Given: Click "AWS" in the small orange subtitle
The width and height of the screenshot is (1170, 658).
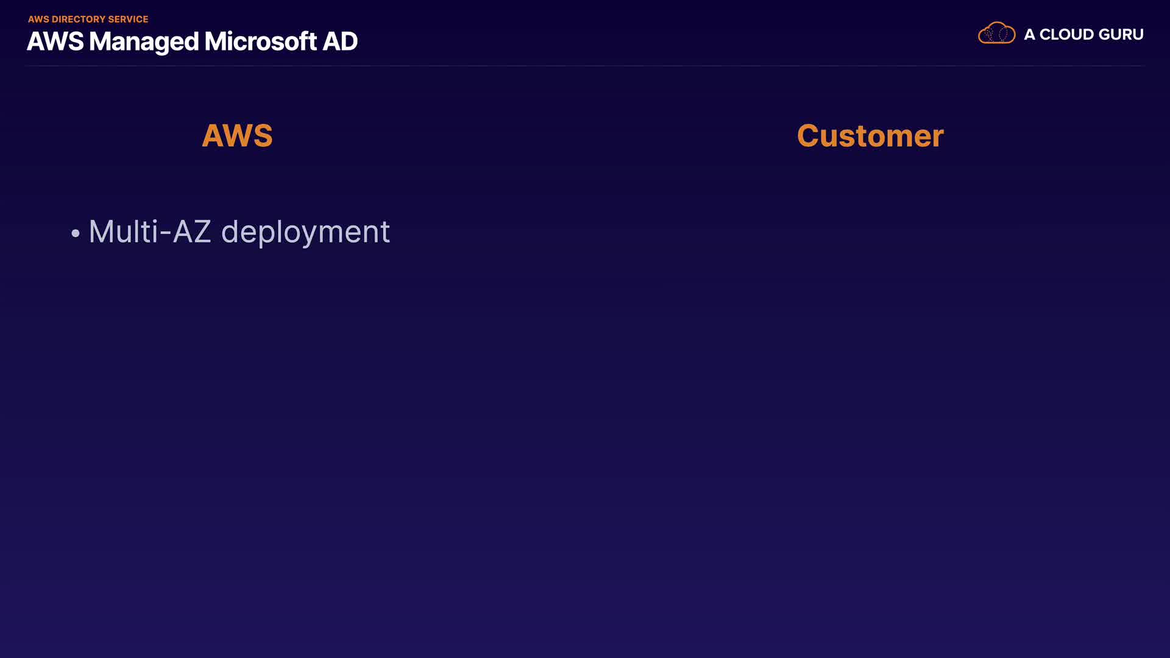Looking at the screenshot, I should coord(38,19).
